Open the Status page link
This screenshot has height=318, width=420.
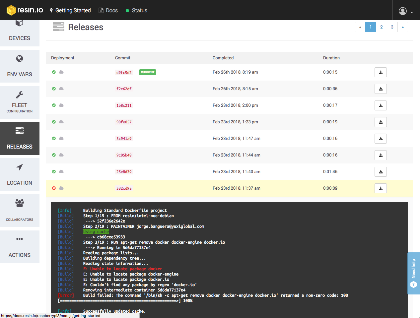(x=136, y=10)
